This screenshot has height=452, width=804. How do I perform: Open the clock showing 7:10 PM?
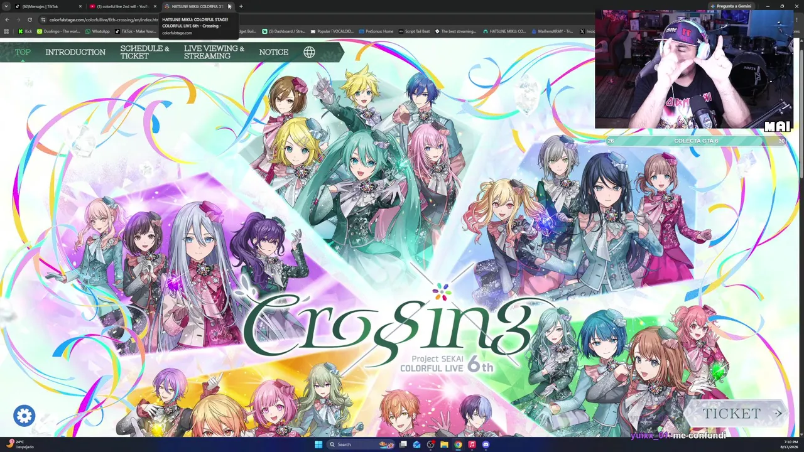point(789,444)
